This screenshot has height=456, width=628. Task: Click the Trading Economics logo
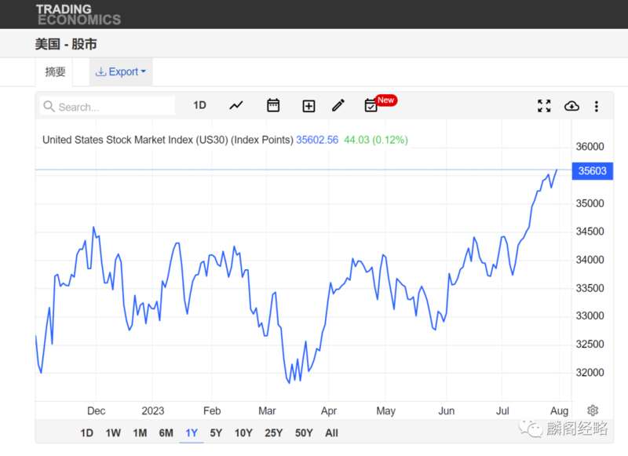[78, 14]
